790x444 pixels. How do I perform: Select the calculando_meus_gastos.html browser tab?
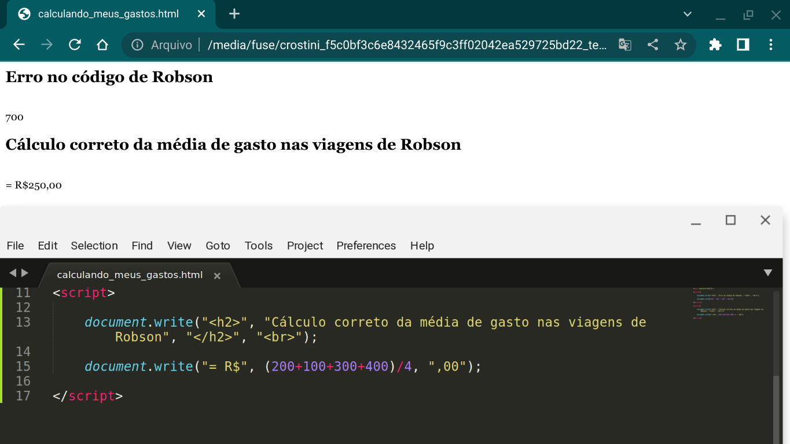[111, 14]
